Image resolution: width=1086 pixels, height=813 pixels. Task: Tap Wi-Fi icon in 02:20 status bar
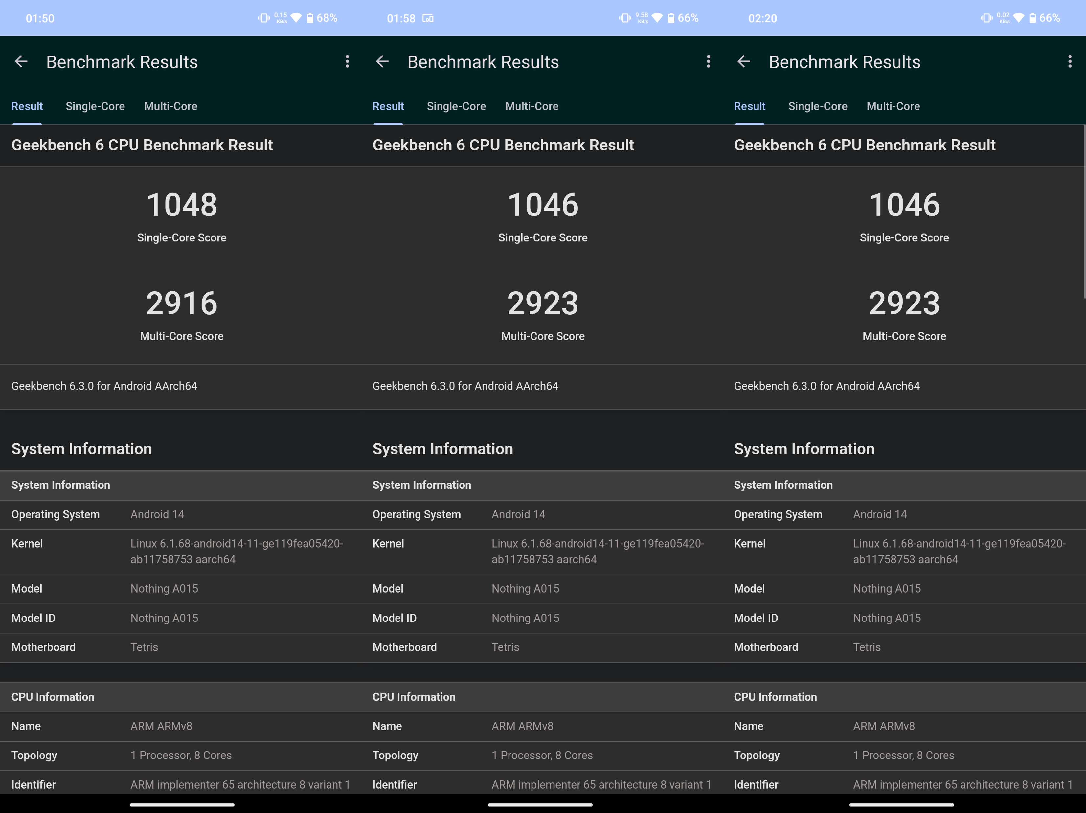(x=1019, y=18)
